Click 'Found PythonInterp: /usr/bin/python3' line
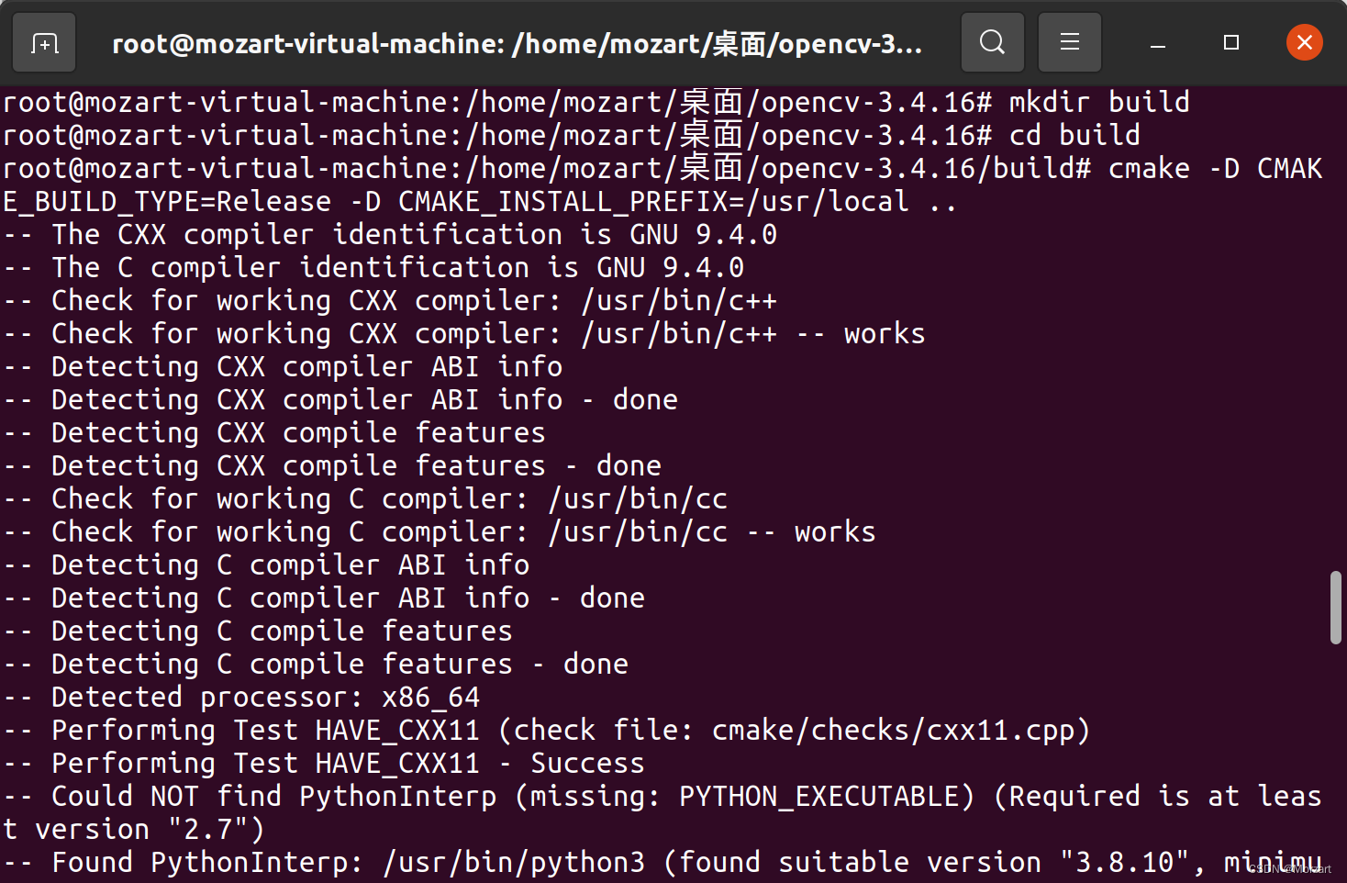Viewport: 1347px width, 883px height. click(662, 862)
